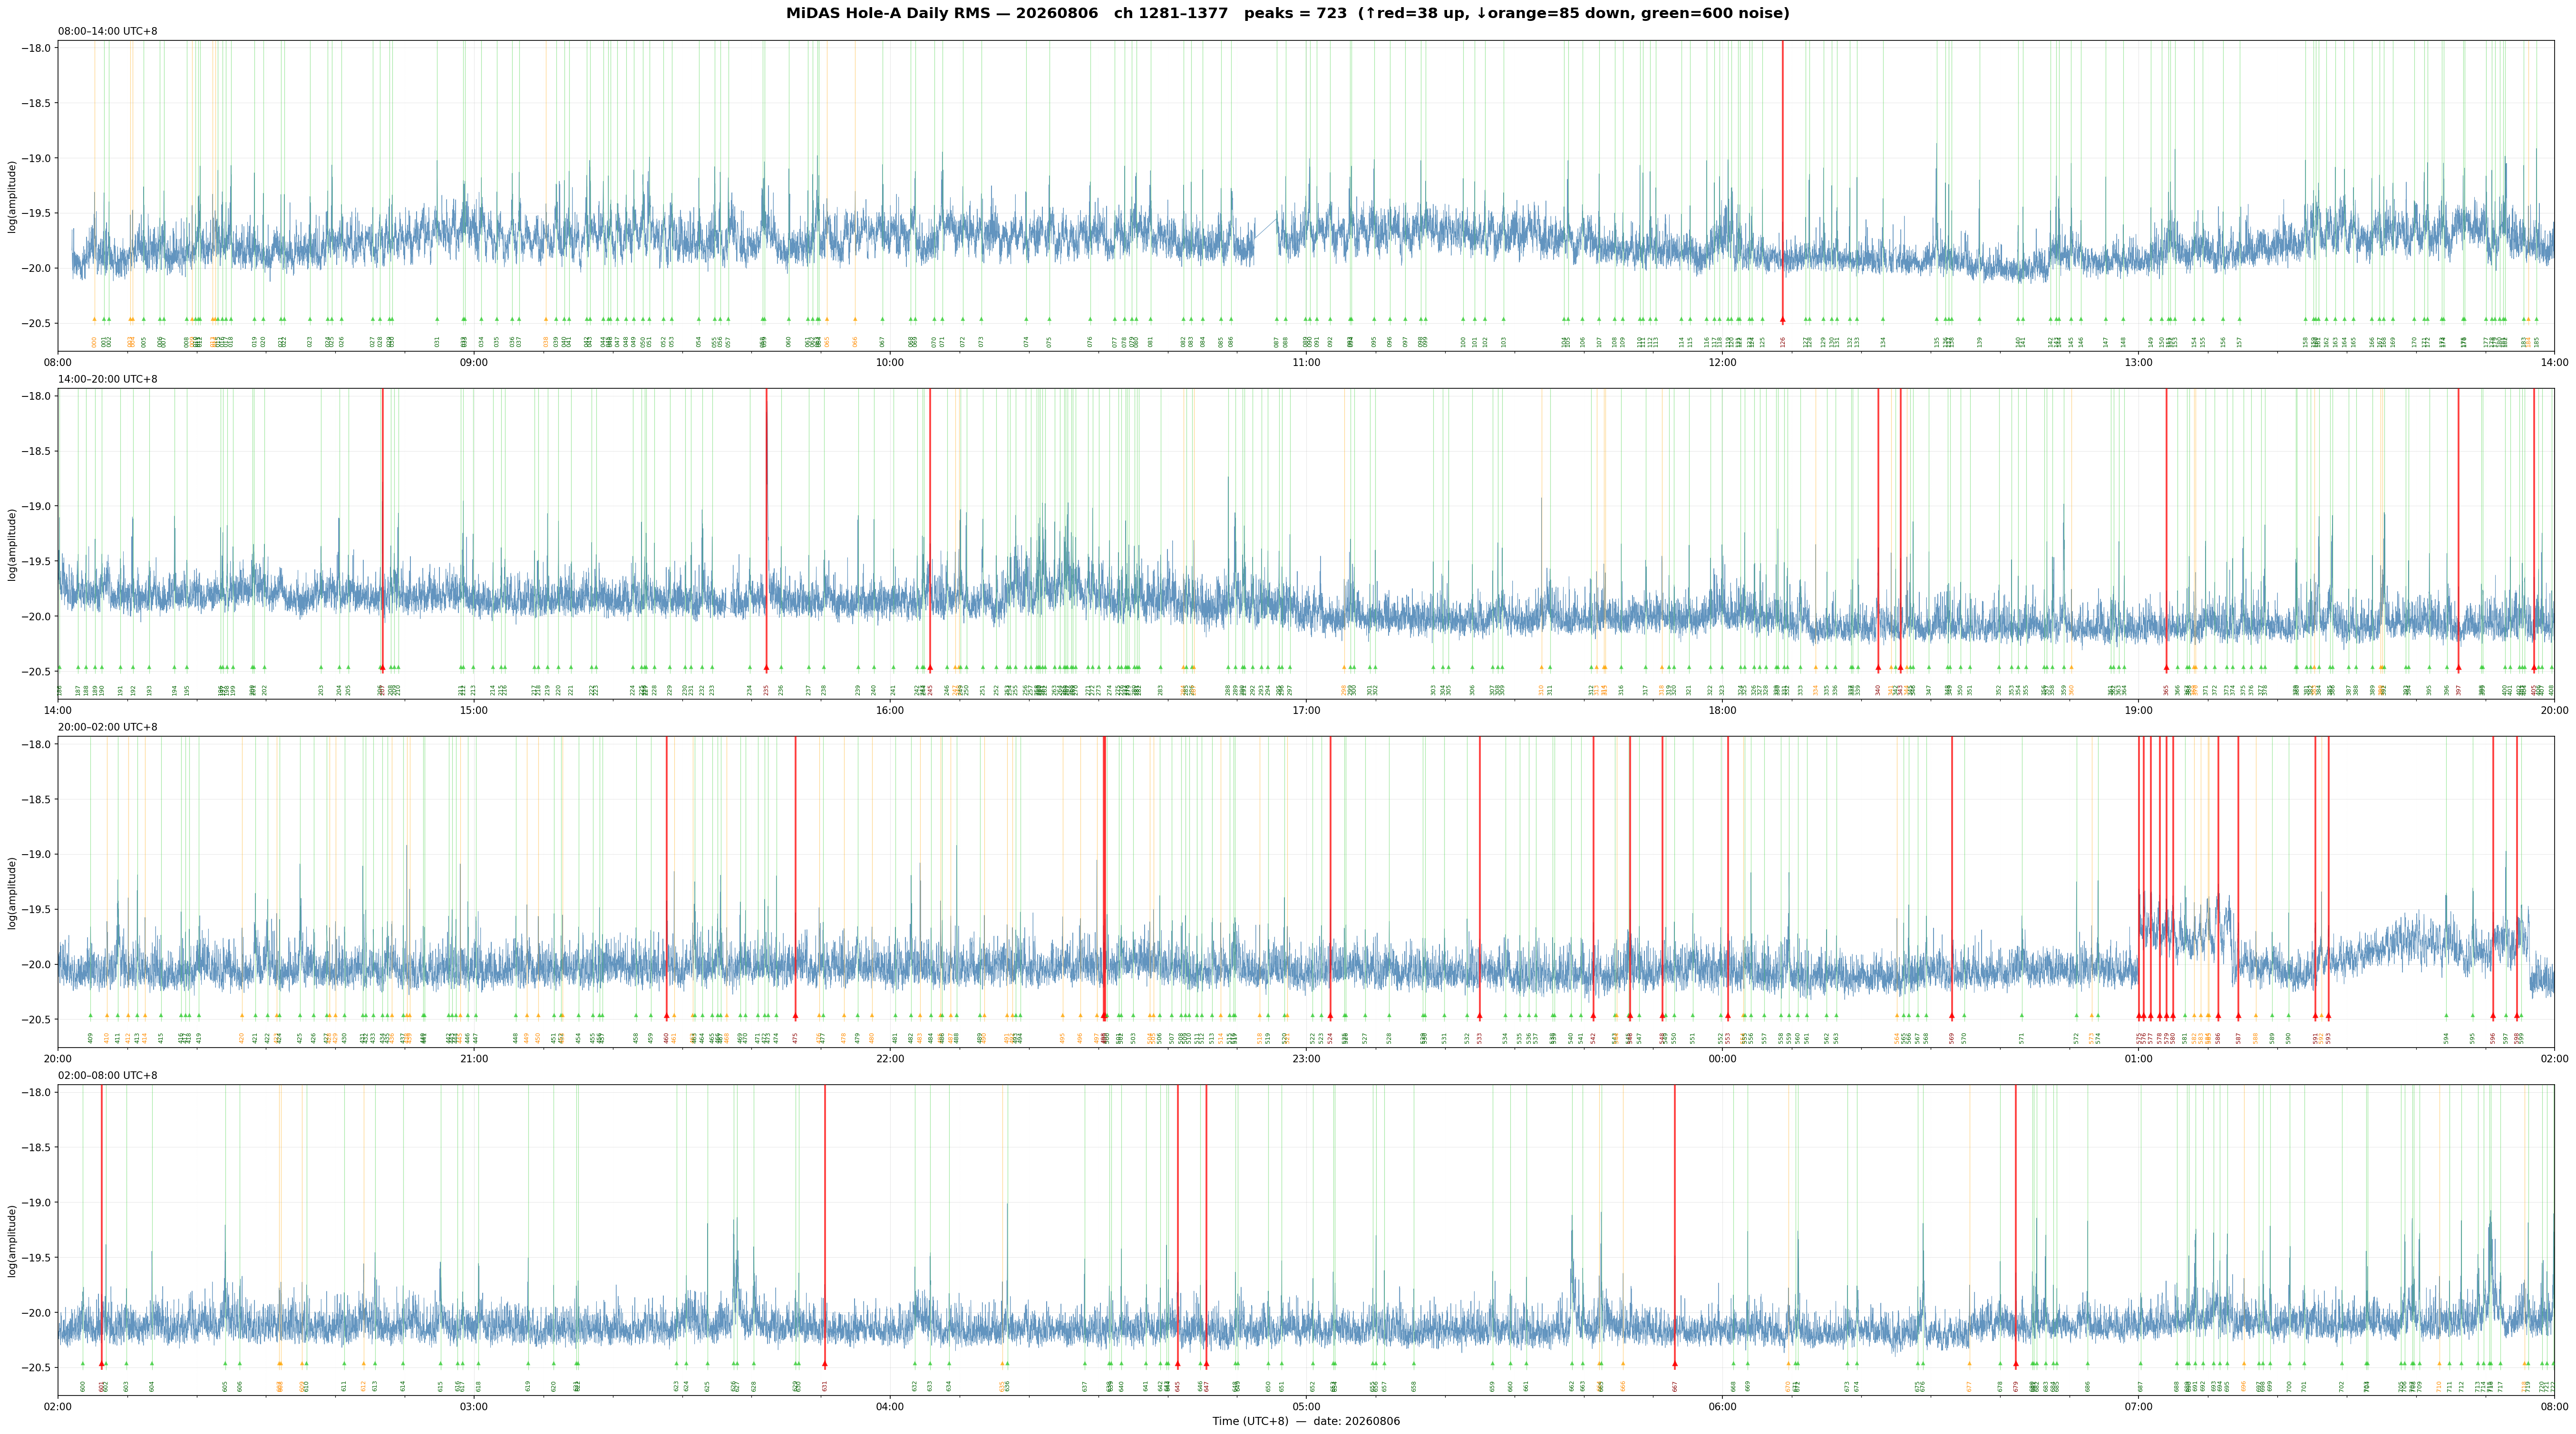The width and height of the screenshot is (2576, 1434).
Task: Click red up-peak marker 553
Action: [1727, 1016]
